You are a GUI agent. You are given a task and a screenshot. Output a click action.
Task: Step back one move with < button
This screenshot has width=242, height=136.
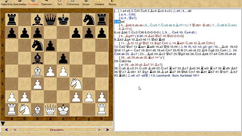pos(15,130)
